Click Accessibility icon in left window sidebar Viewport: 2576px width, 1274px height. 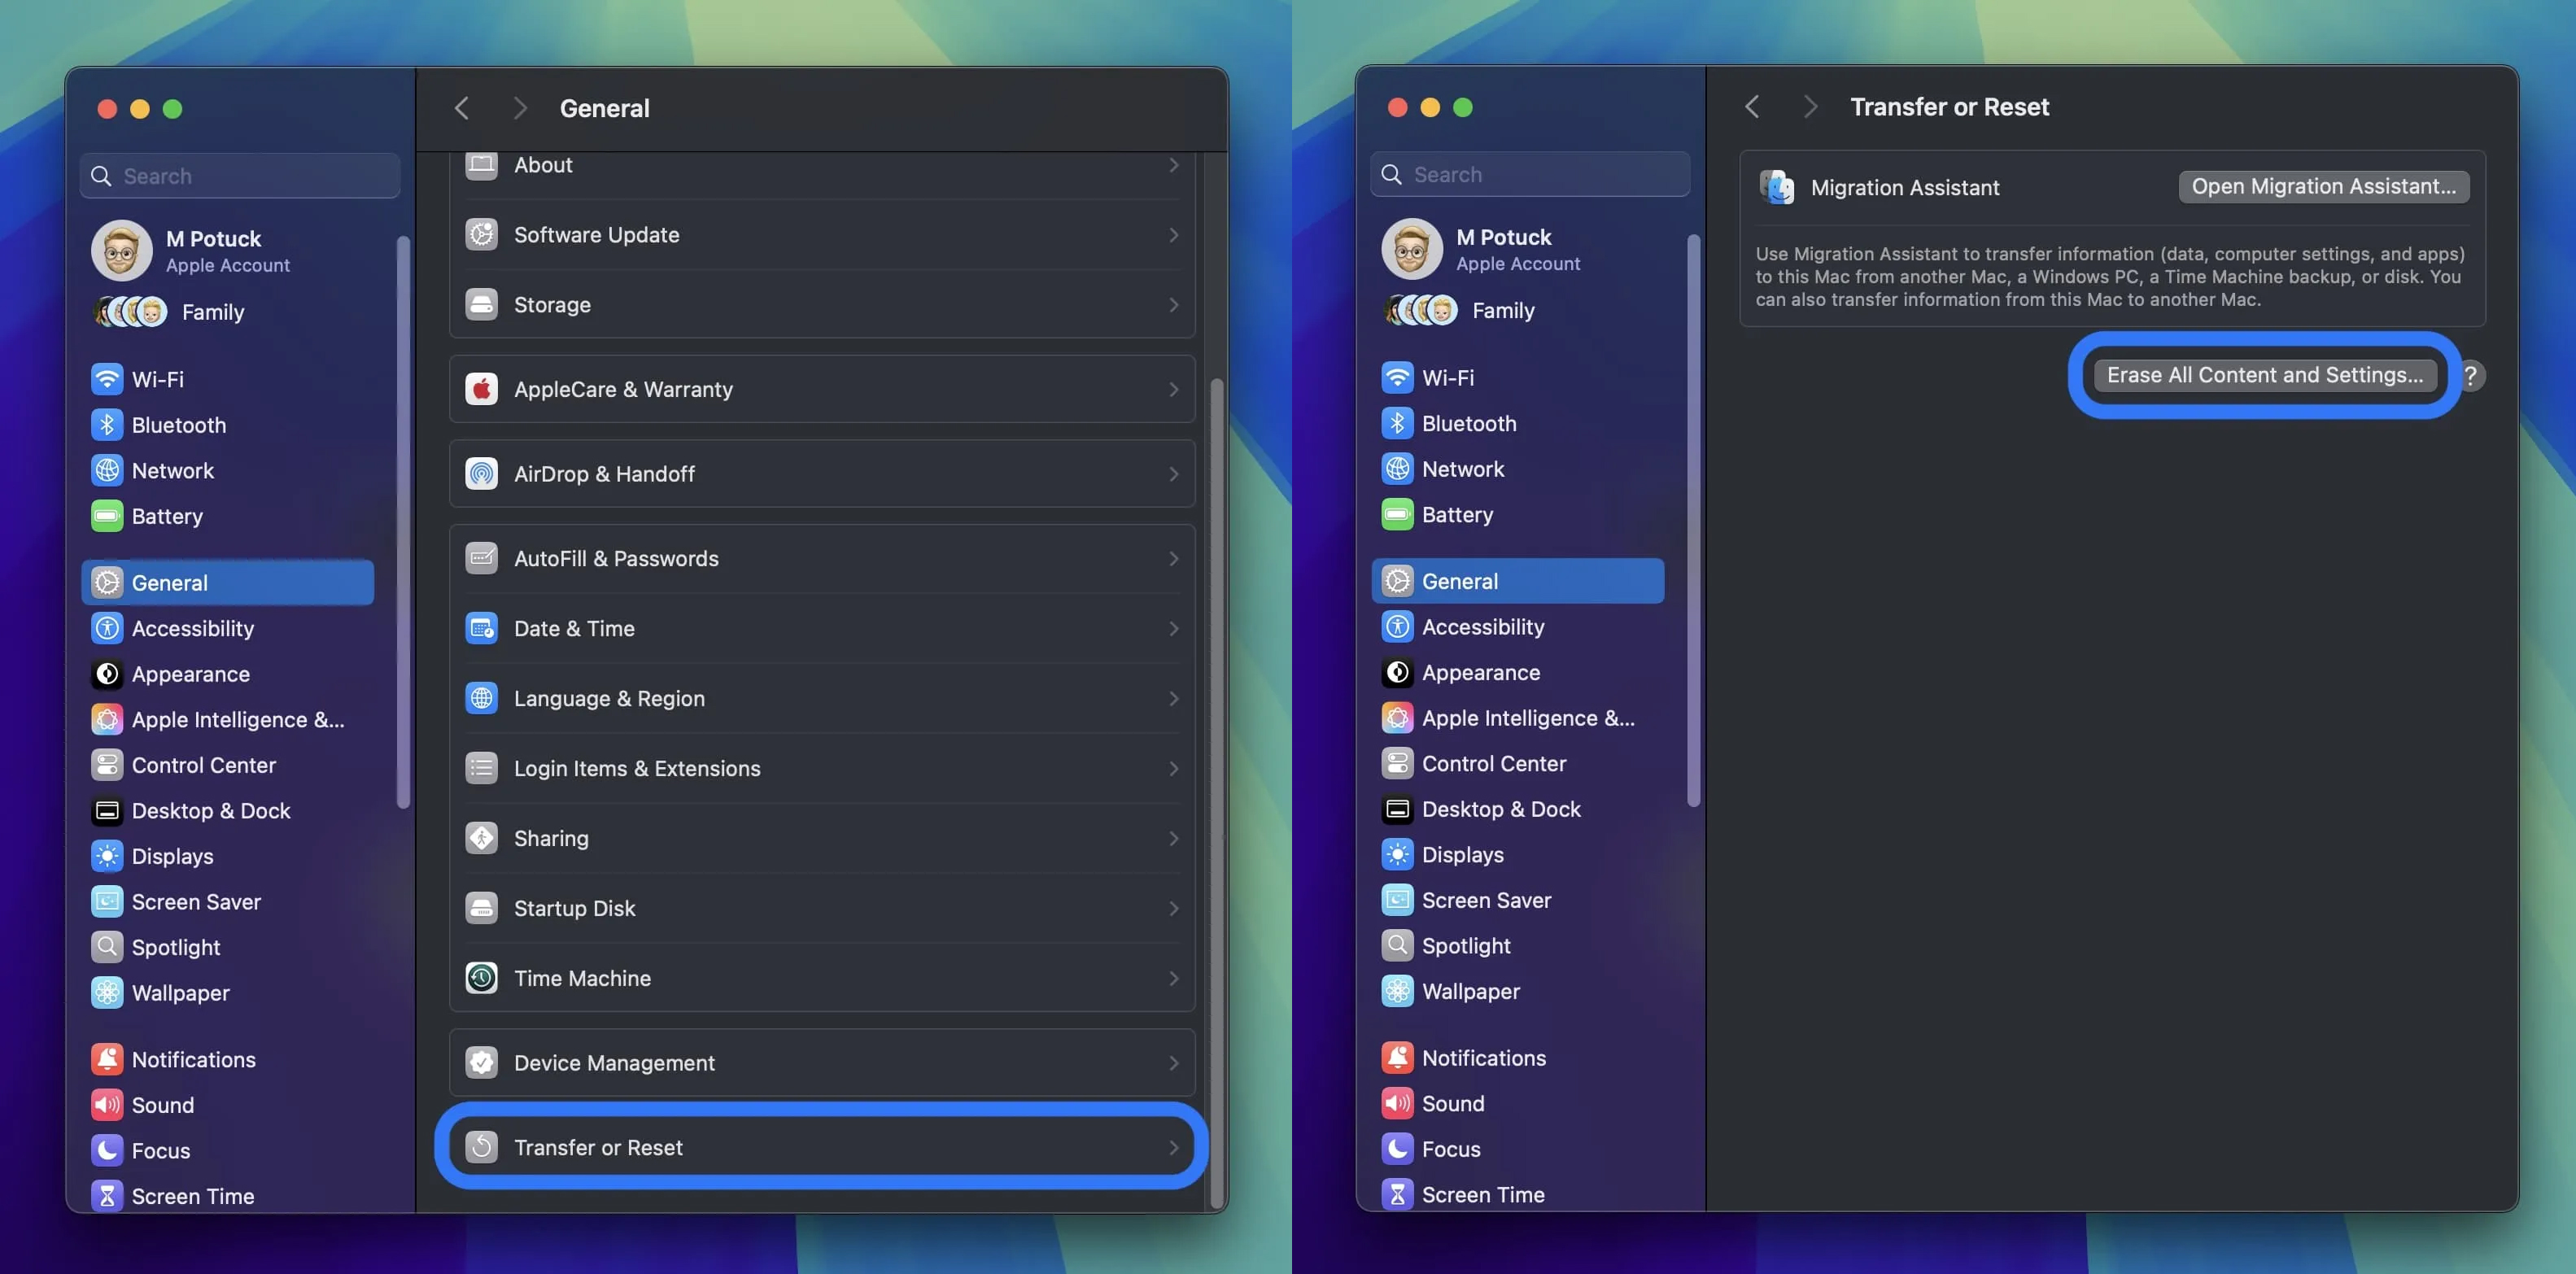[107, 628]
